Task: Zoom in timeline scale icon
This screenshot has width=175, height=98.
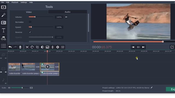Action: point(31,88)
